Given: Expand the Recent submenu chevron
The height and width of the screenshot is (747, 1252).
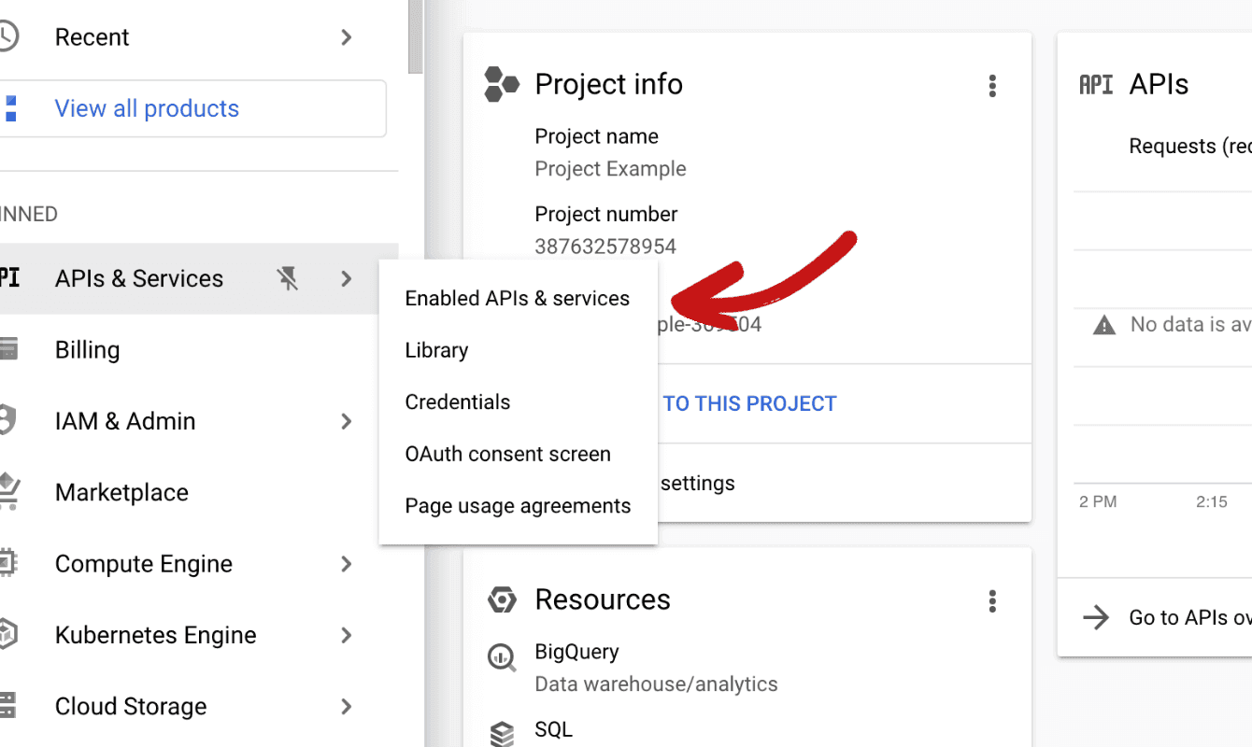Looking at the screenshot, I should tap(347, 37).
